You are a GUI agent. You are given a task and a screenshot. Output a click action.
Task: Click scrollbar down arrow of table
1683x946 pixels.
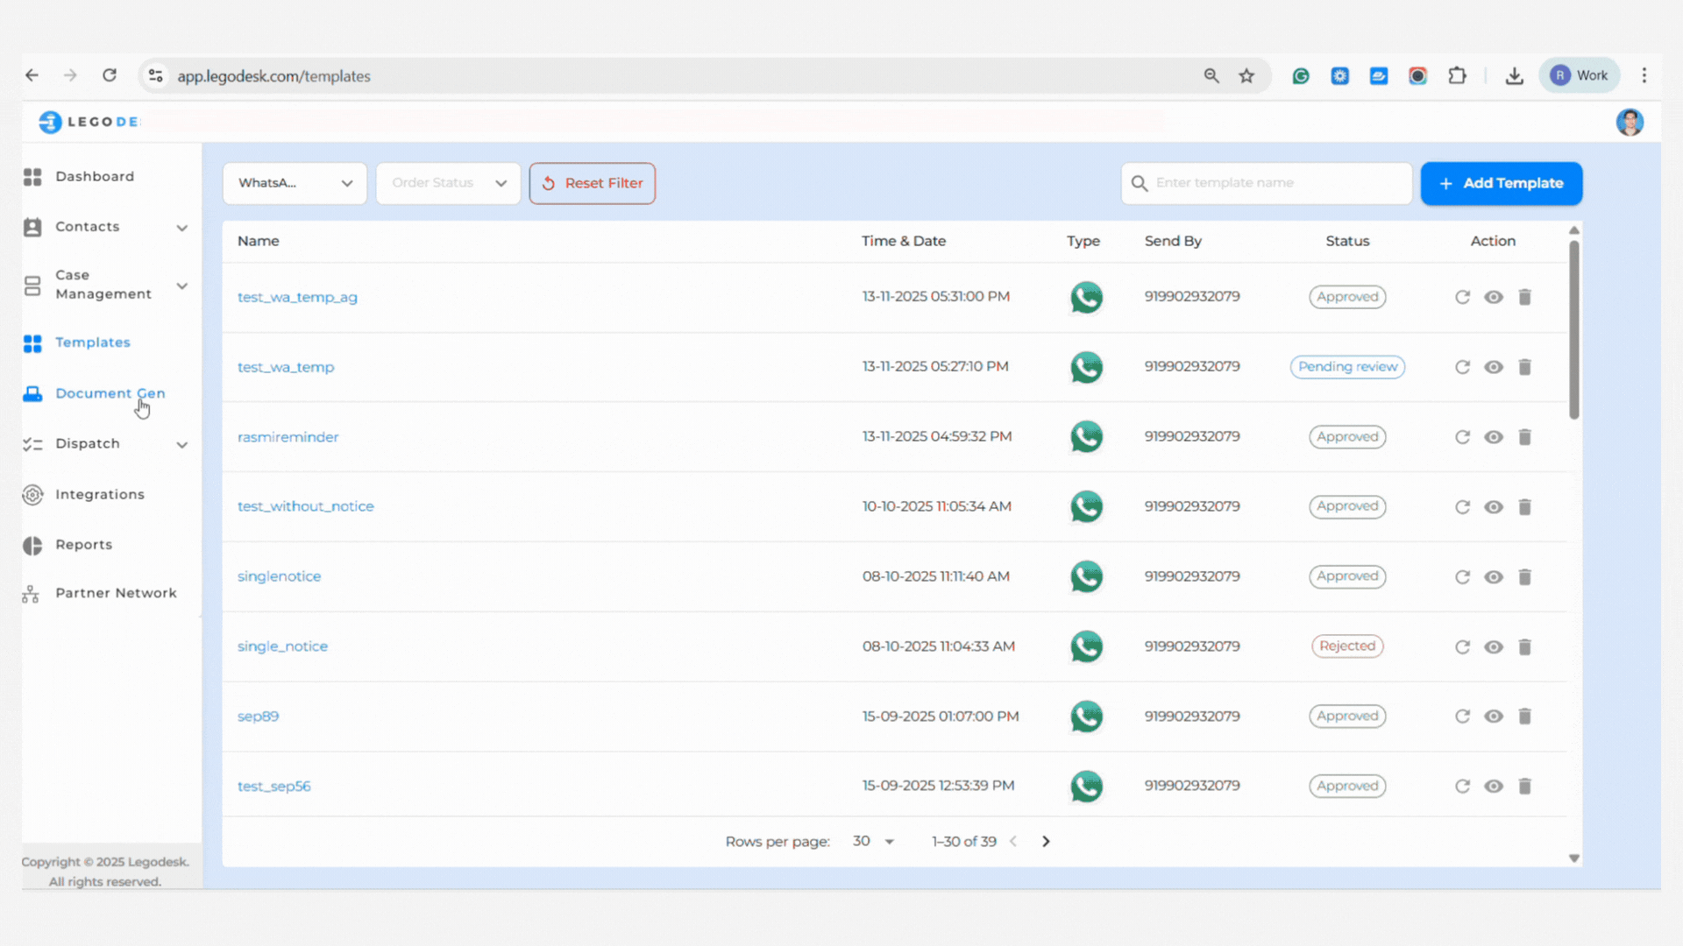[1574, 858]
